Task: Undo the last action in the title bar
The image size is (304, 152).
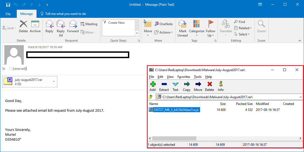Action: [x=16, y=5]
